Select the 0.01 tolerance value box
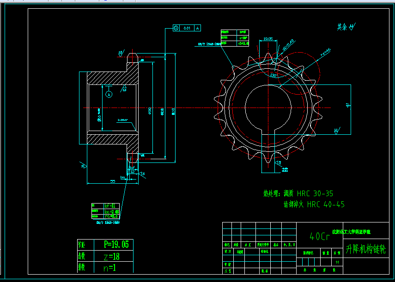The height and width of the screenshot is (282, 395). point(187,28)
